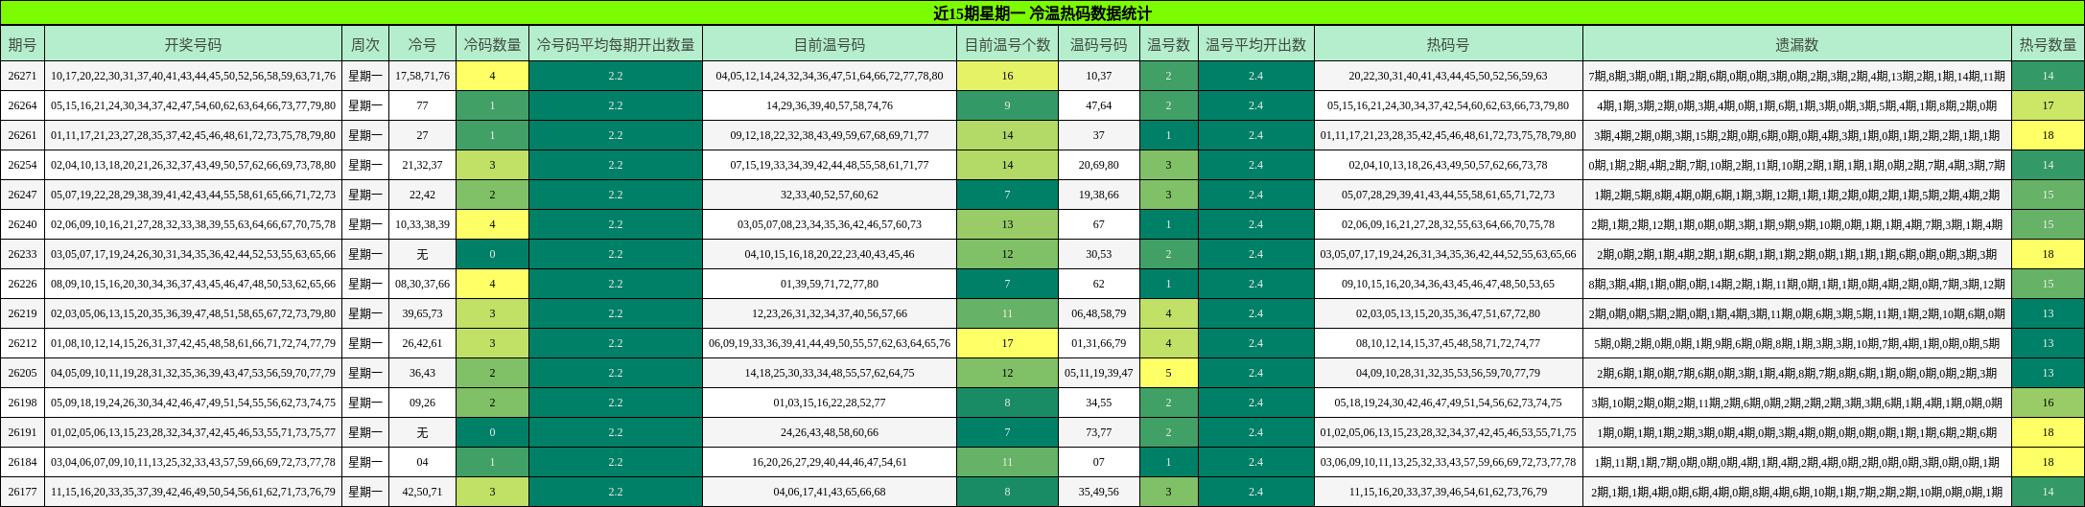Select warm code cell 34,55
This screenshot has height=507, width=2085.
click(1099, 403)
